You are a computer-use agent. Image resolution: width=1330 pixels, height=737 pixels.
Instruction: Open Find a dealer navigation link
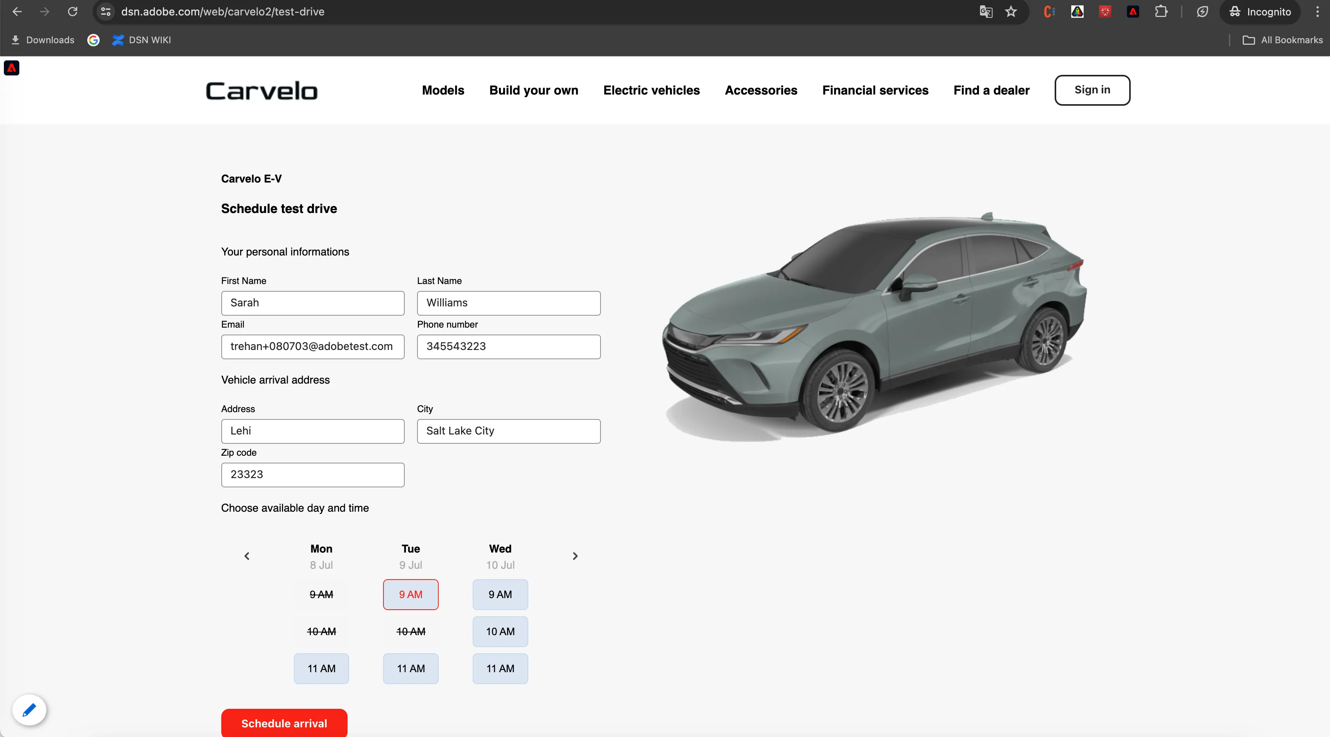tap(991, 90)
